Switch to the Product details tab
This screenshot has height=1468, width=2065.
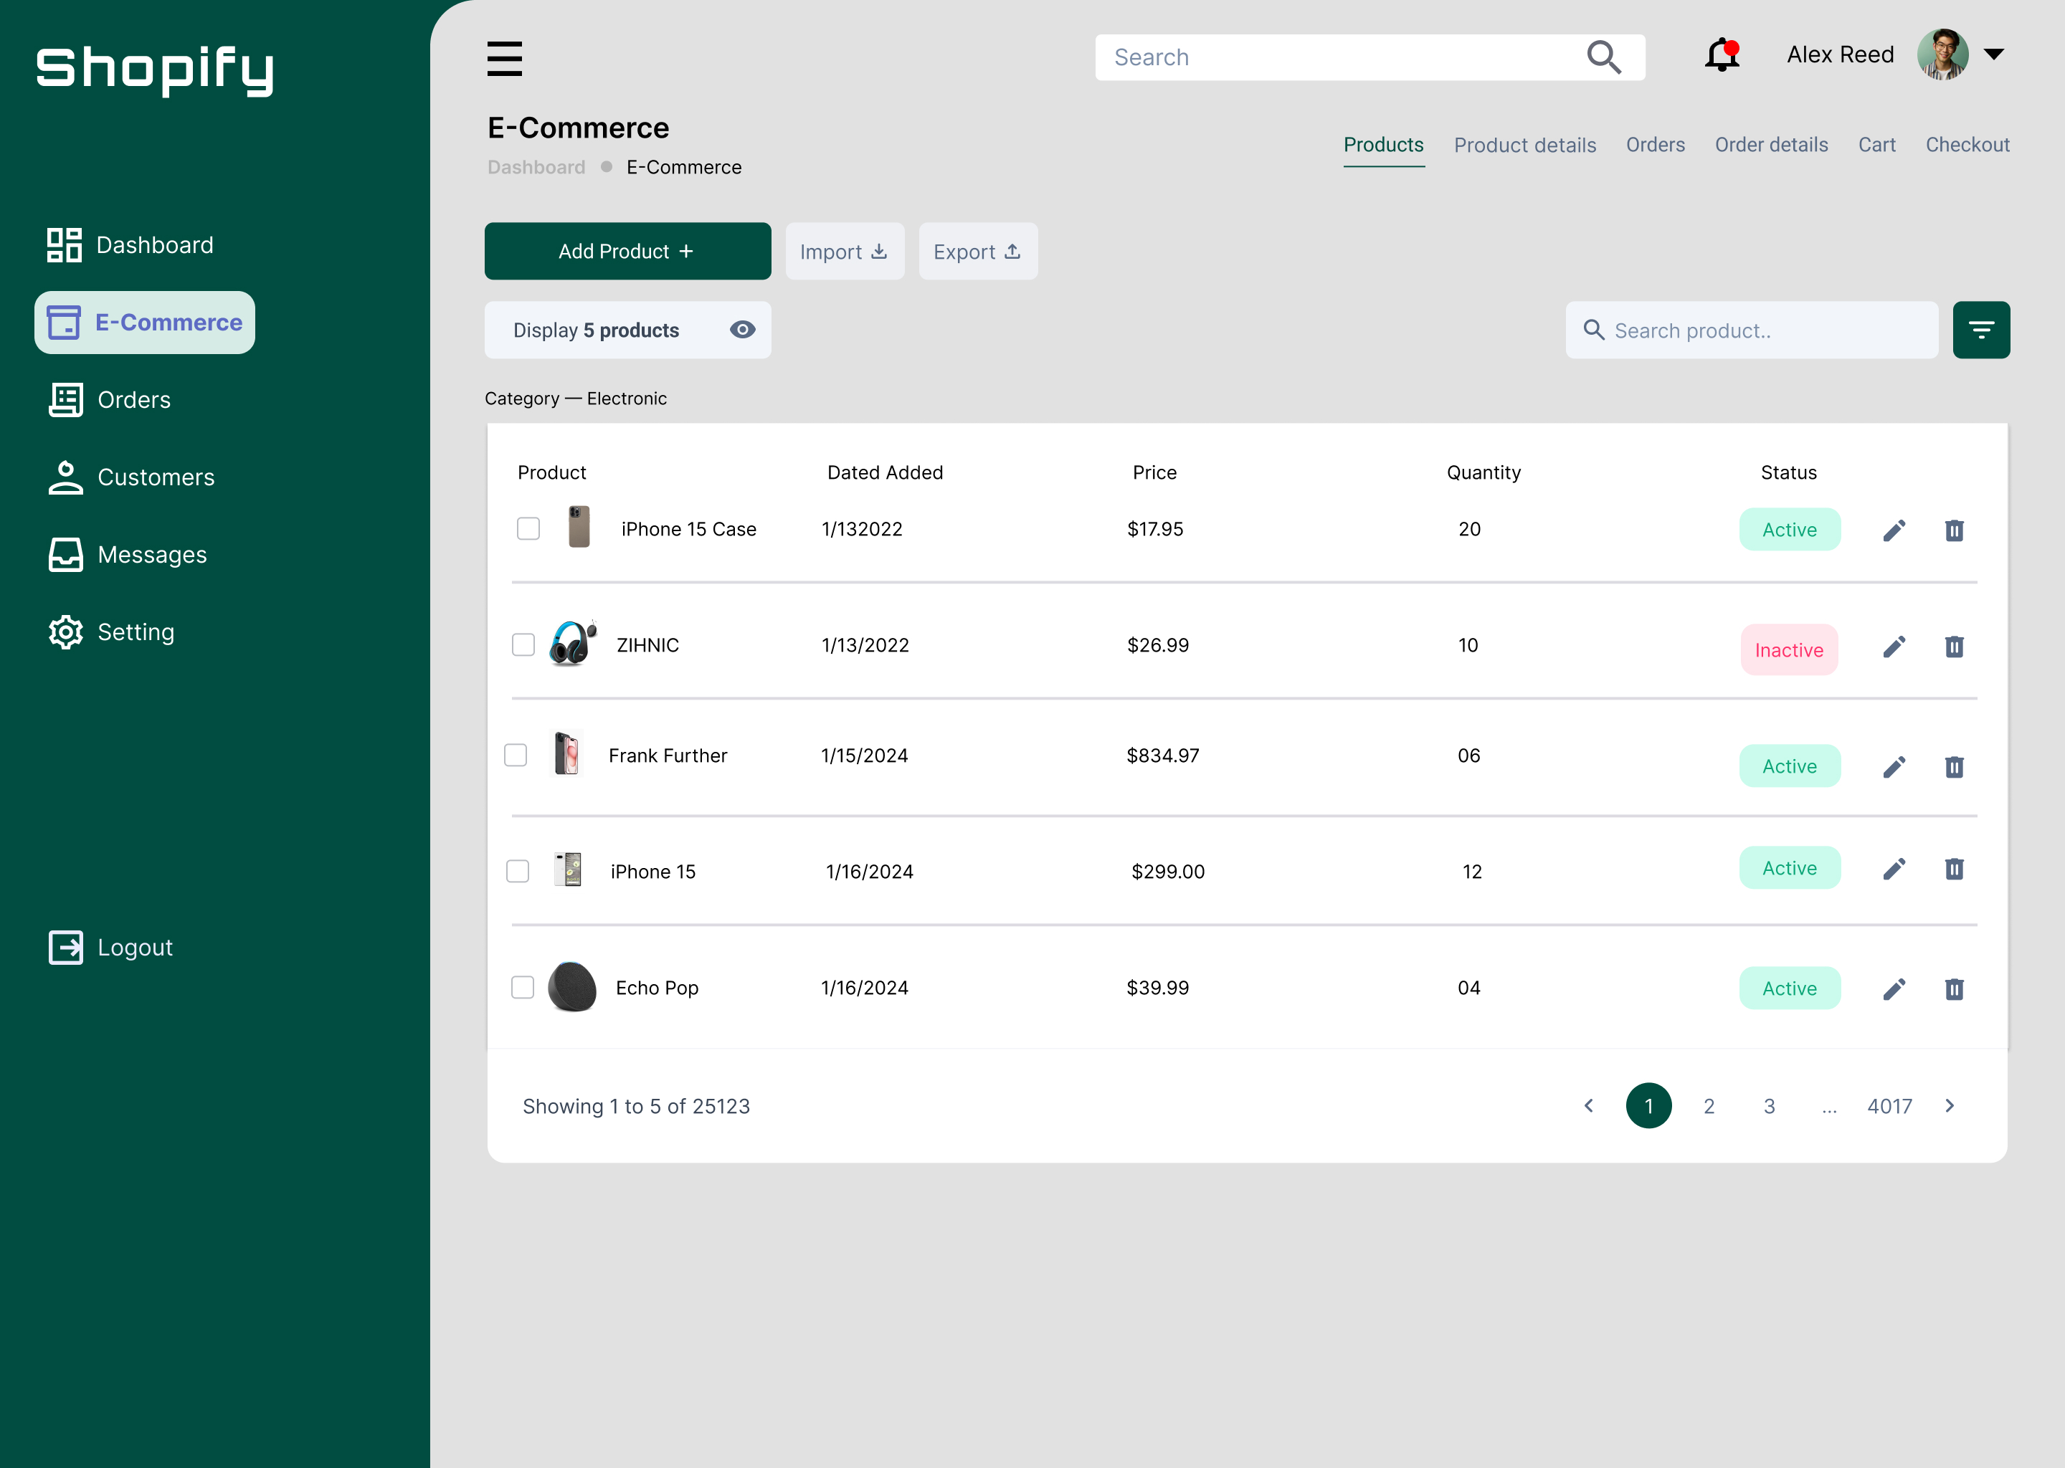click(1524, 145)
